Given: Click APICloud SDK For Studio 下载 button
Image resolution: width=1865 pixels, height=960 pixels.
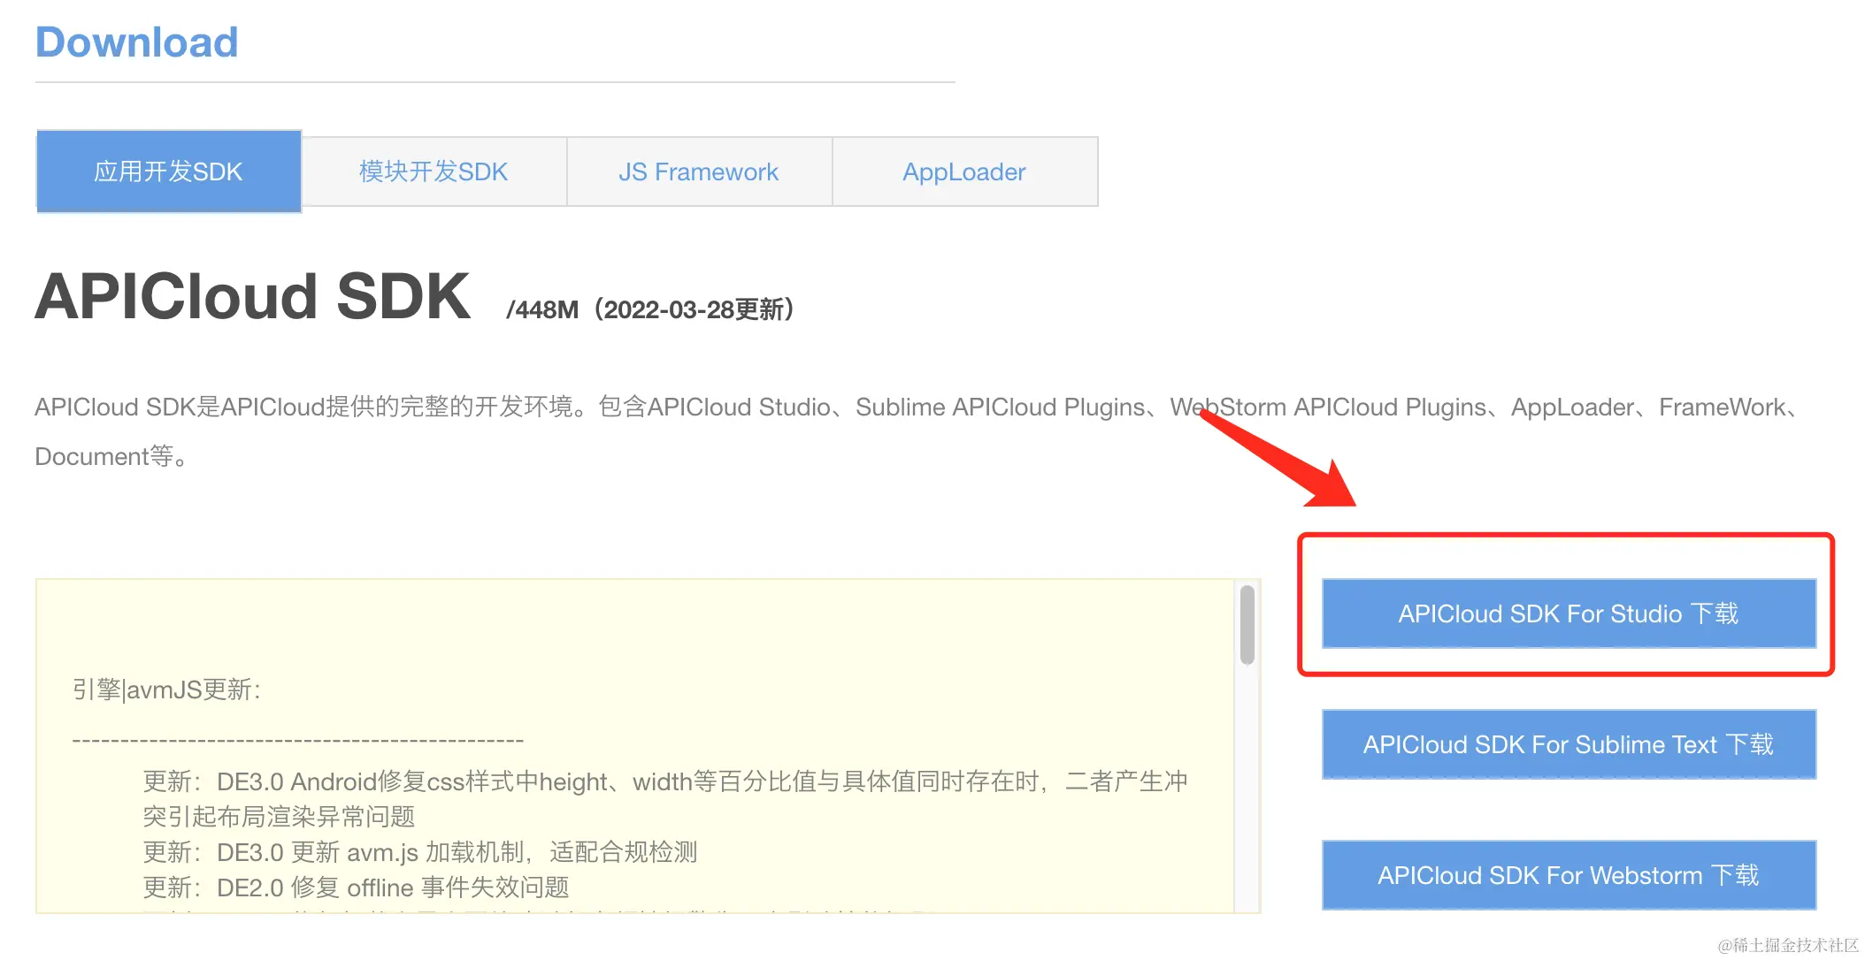Looking at the screenshot, I should [1568, 613].
